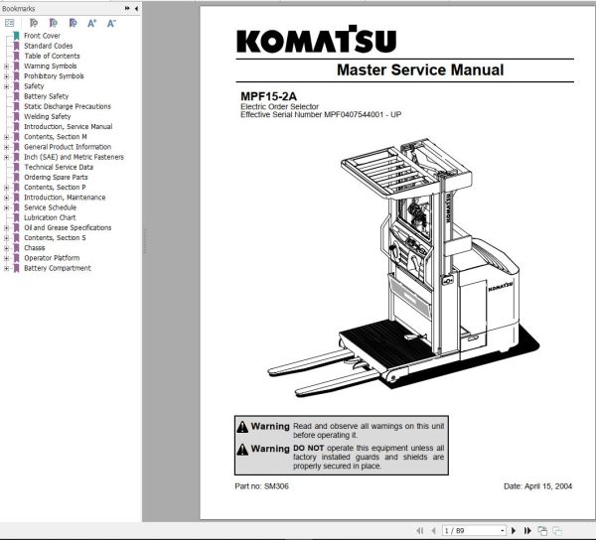The image size is (596, 540).
Task: Open the Welding Safety bookmark
Action: tap(48, 116)
